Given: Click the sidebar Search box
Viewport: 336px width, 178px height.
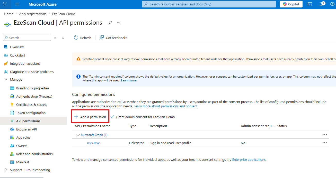Looking at the screenshot, I should coord(27,38).
